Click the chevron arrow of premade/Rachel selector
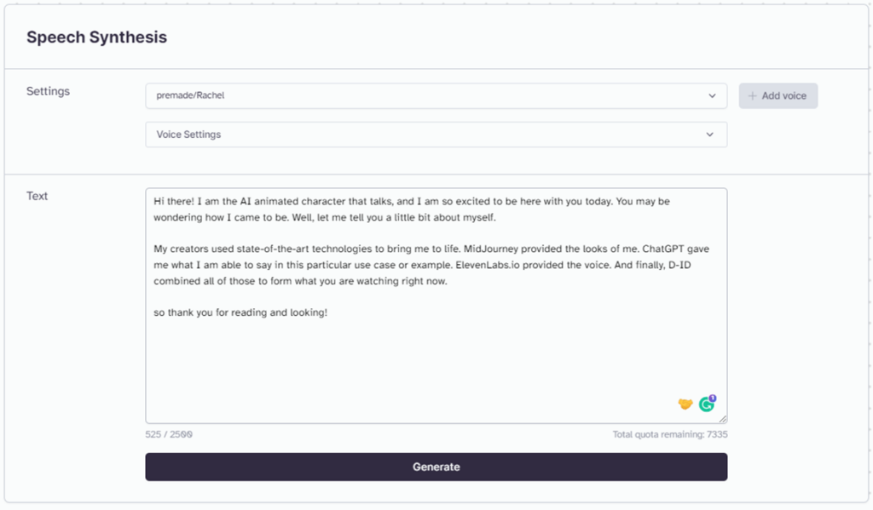This screenshot has height=510, width=873. (x=712, y=95)
